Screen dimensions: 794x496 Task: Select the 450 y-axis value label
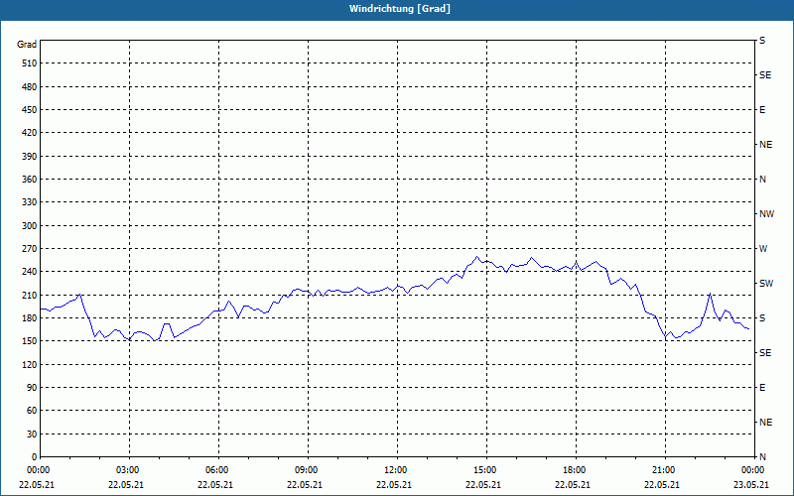30,110
